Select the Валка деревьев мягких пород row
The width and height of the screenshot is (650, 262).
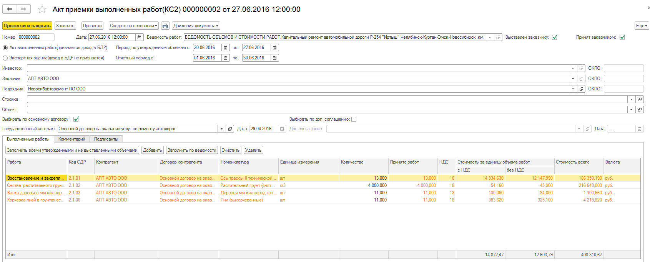coord(323,193)
